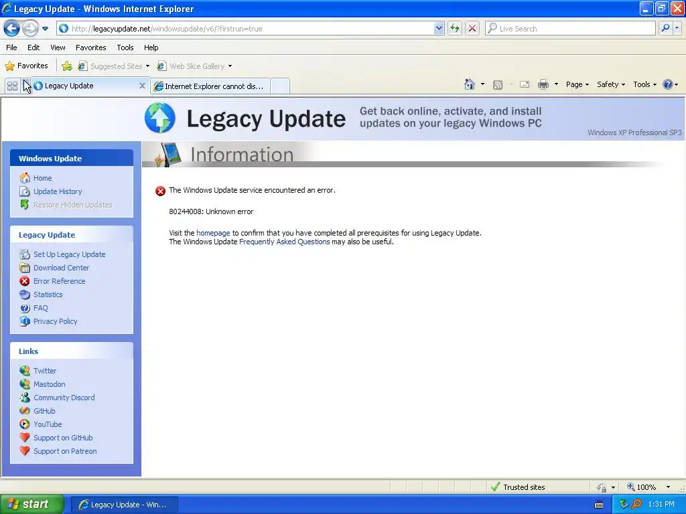Stop loading with the red X icon
The width and height of the screenshot is (686, 514).
pos(472,28)
